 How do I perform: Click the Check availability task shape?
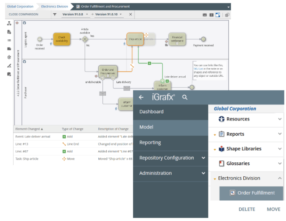62,39
